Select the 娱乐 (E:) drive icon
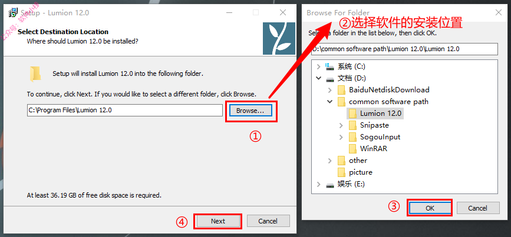 coord(330,185)
